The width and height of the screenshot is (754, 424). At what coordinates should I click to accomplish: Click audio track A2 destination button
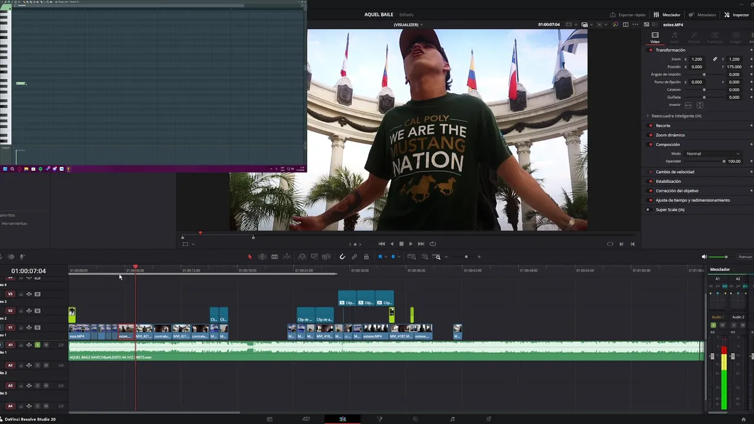[10, 365]
